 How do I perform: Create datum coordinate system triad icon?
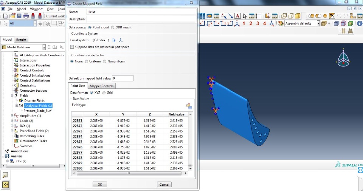(121, 40)
